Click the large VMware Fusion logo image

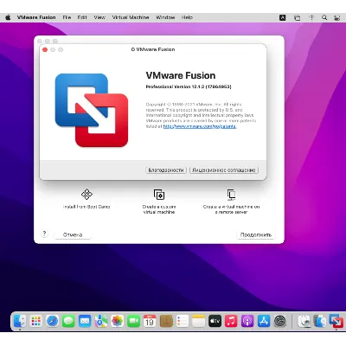[x=92, y=110]
